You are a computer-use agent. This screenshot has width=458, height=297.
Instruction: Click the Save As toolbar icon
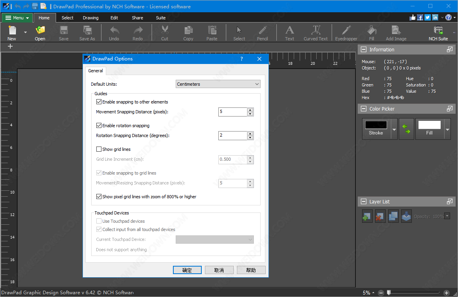click(87, 30)
